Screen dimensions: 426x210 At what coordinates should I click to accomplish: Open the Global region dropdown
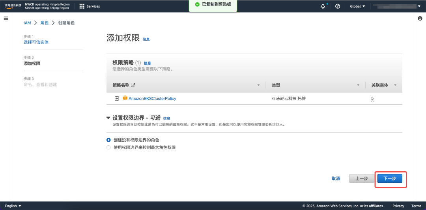point(357,6)
